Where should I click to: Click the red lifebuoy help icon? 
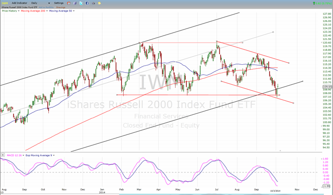68,3
